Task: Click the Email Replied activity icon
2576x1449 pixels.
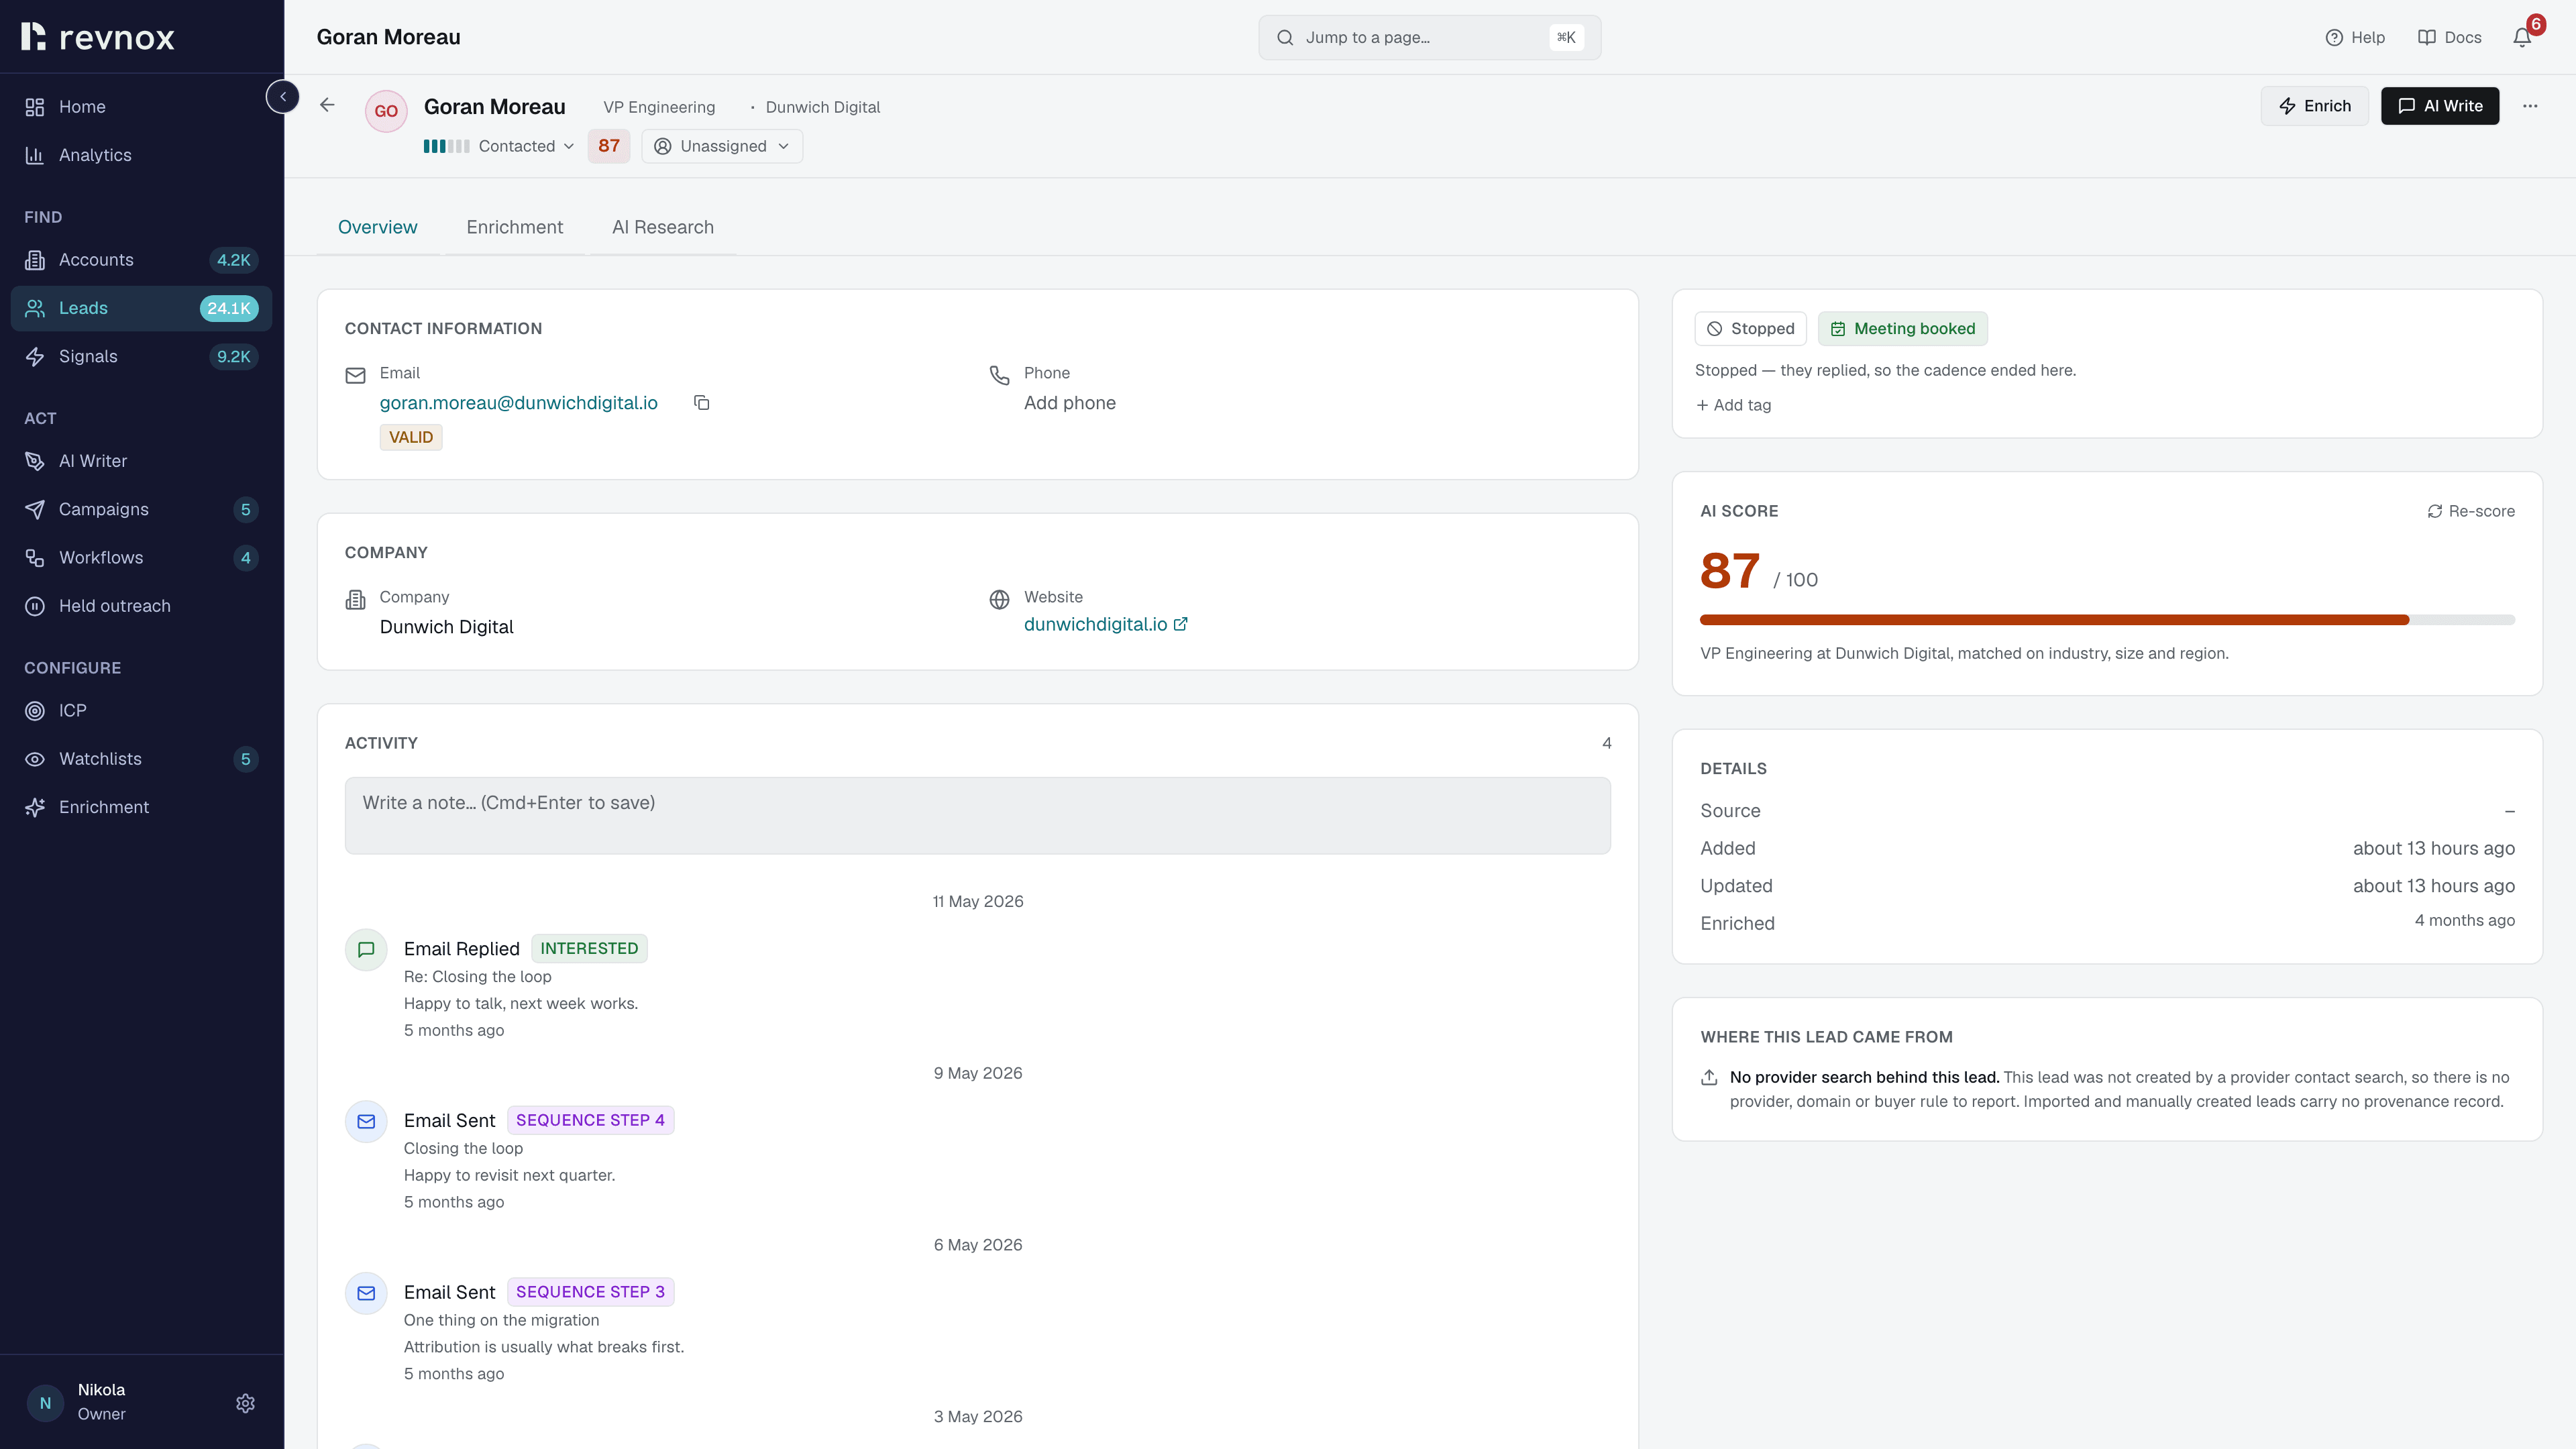Action: coord(366,949)
